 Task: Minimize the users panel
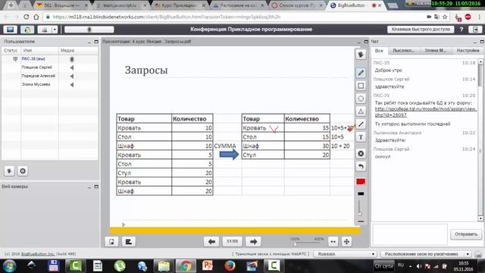pos(89,42)
